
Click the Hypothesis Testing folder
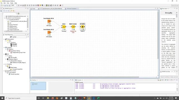(x=15, y=51)
